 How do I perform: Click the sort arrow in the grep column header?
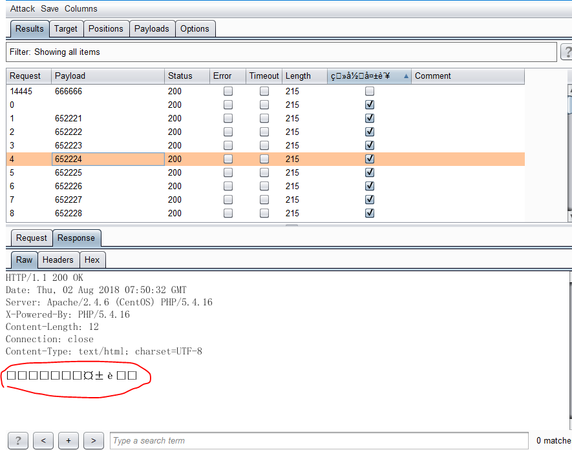(406, 76)
